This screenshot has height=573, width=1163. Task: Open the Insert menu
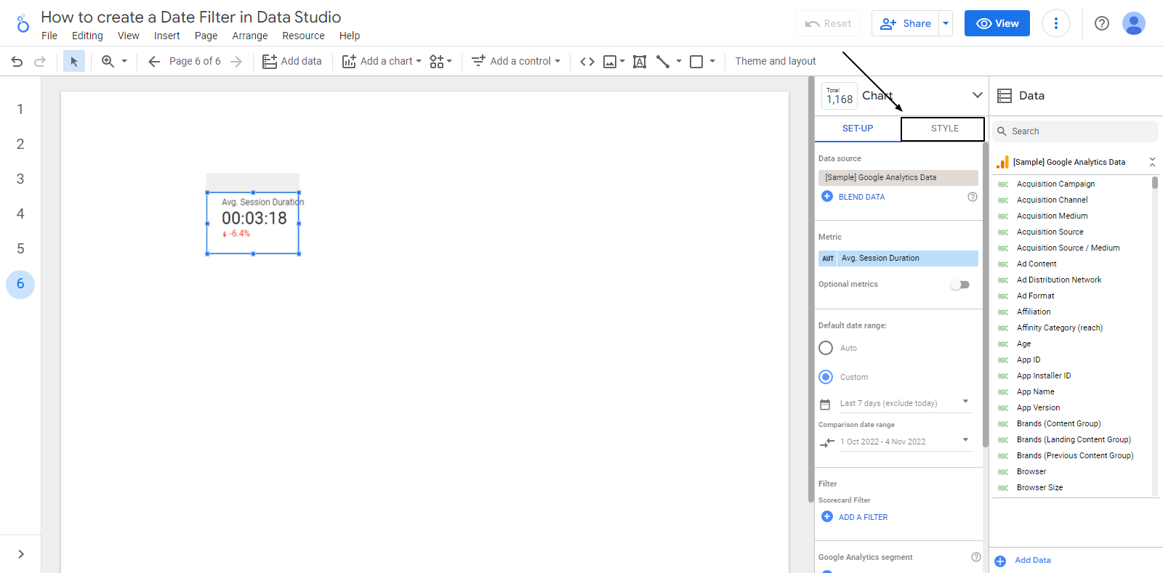tap(166, 36)
